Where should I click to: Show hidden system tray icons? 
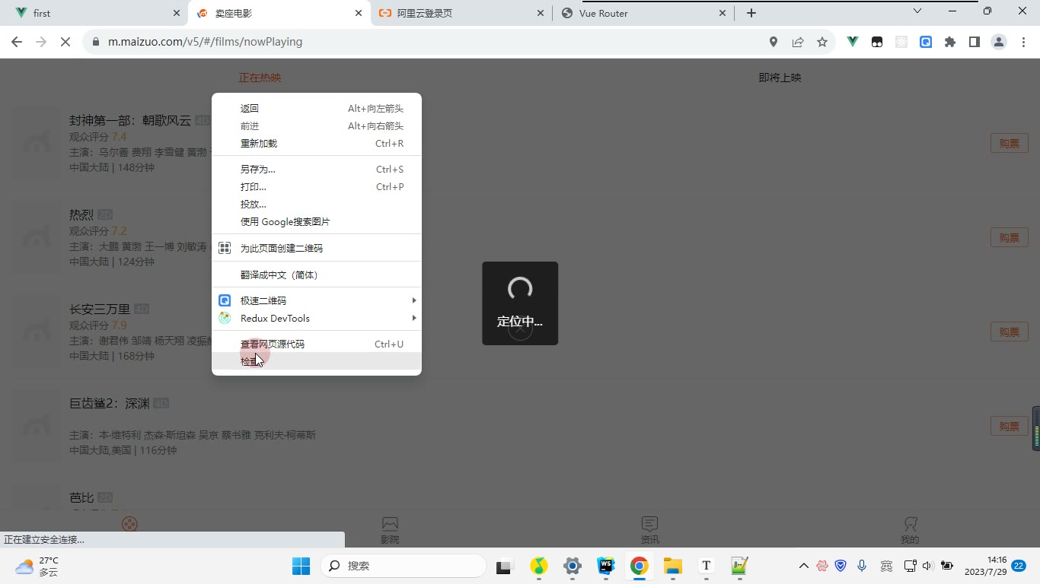[803, 566]
